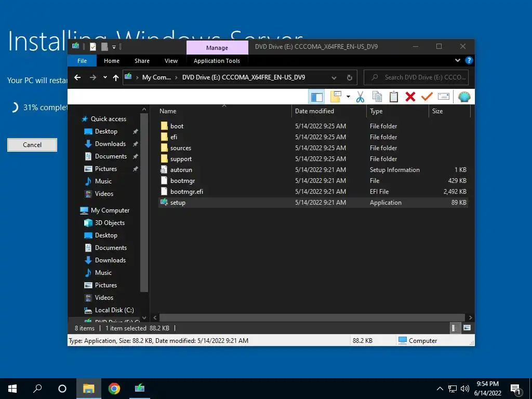Cancel the Windows Server installation

(32, 145)
